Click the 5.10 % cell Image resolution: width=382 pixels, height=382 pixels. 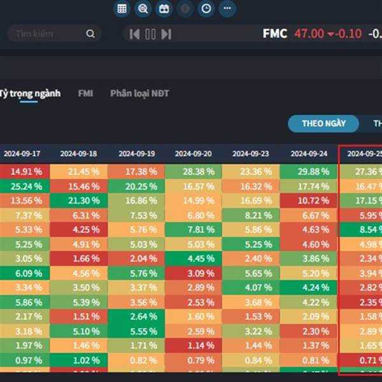(79, 331)
